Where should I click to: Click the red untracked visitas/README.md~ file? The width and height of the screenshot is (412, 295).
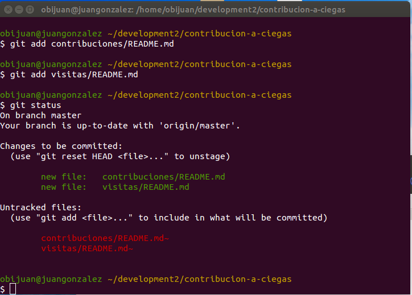tap(87, 248)
